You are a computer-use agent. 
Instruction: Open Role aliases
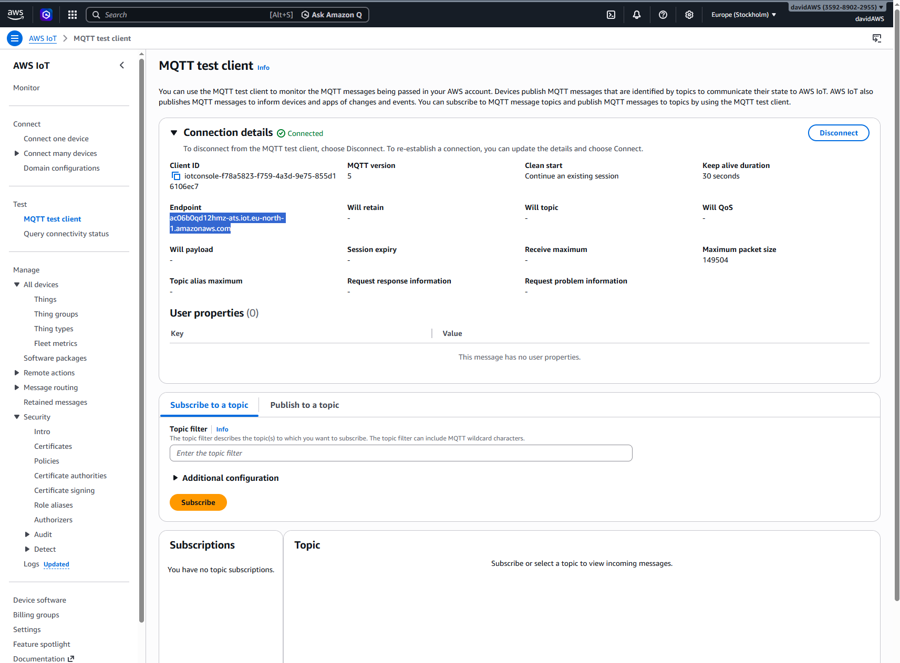point(54,505)
